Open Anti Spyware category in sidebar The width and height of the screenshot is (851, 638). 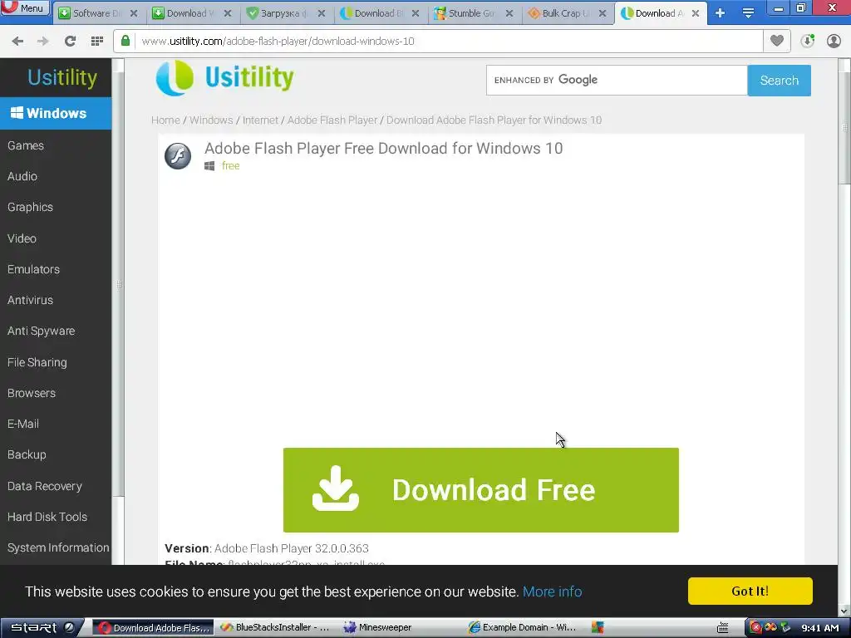(x=41, y=331)
